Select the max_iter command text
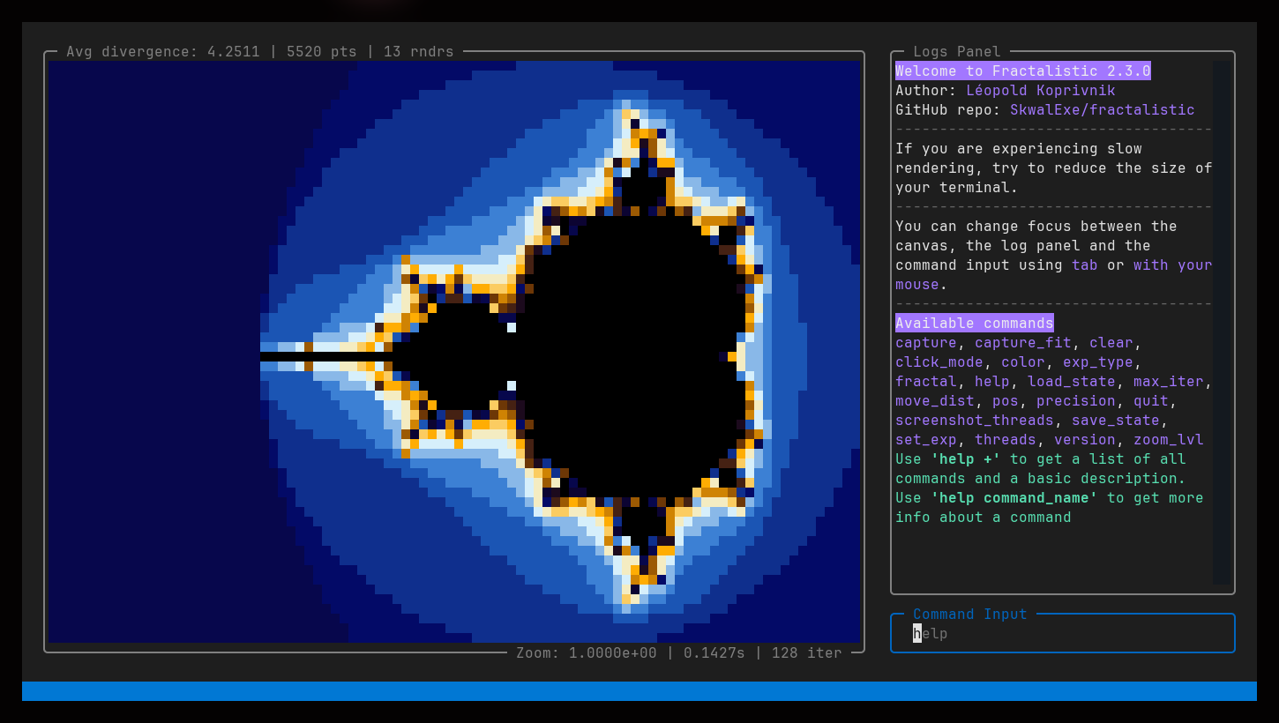1279x723 pixels. point(1169,381)
